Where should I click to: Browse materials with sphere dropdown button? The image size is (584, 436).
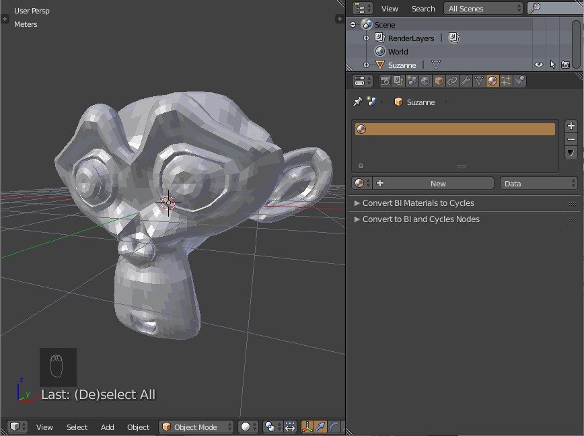pos(362,183)
